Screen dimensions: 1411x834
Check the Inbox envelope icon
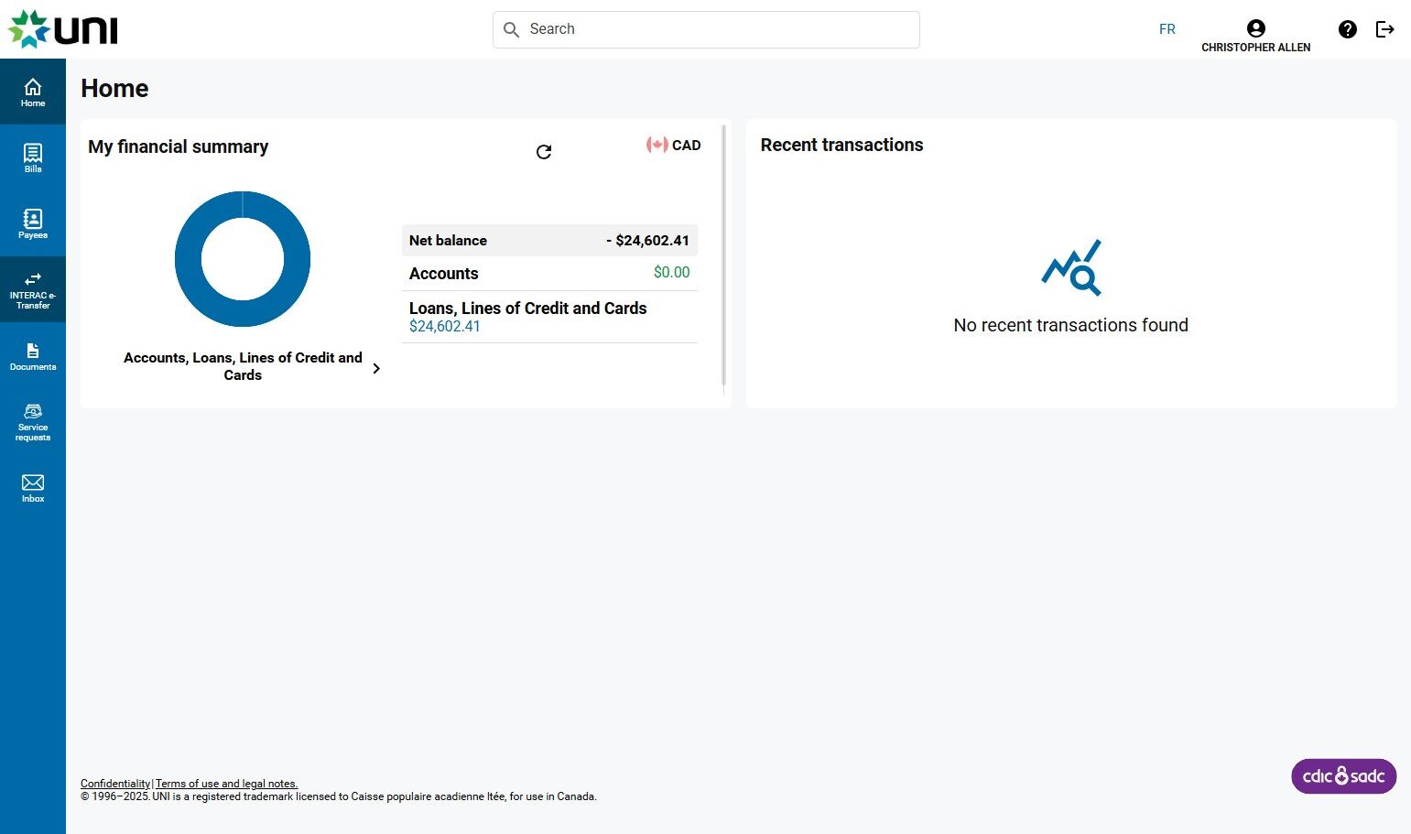coord(33,482)
